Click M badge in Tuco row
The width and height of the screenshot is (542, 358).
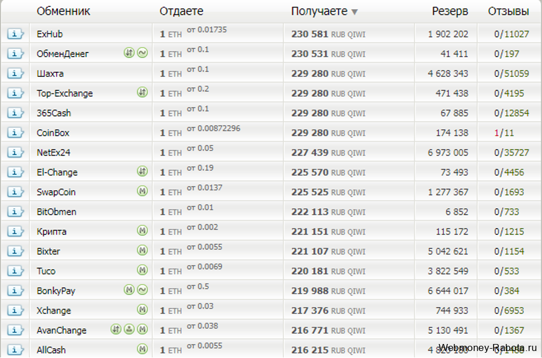click(143, 270)
